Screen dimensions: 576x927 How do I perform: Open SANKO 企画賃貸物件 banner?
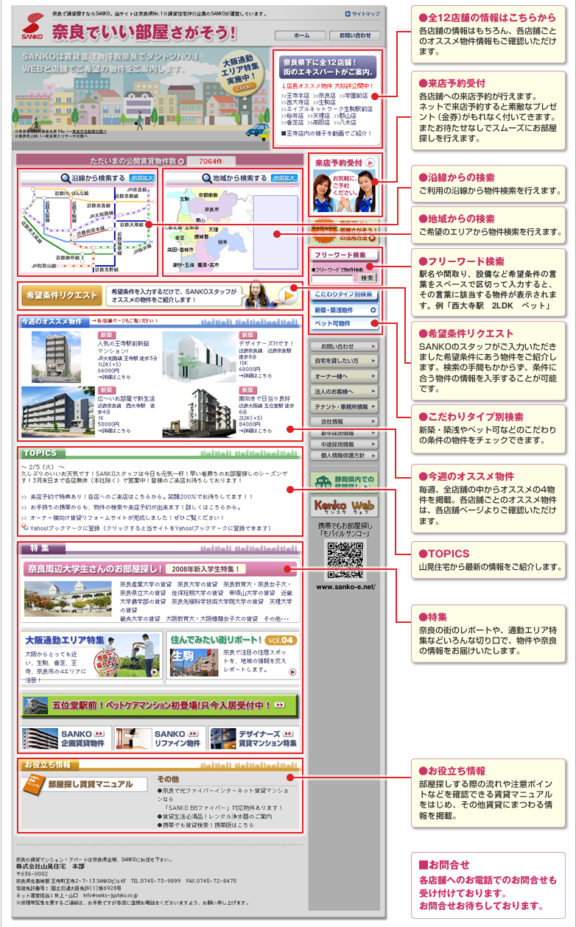[x=67, y=739]
